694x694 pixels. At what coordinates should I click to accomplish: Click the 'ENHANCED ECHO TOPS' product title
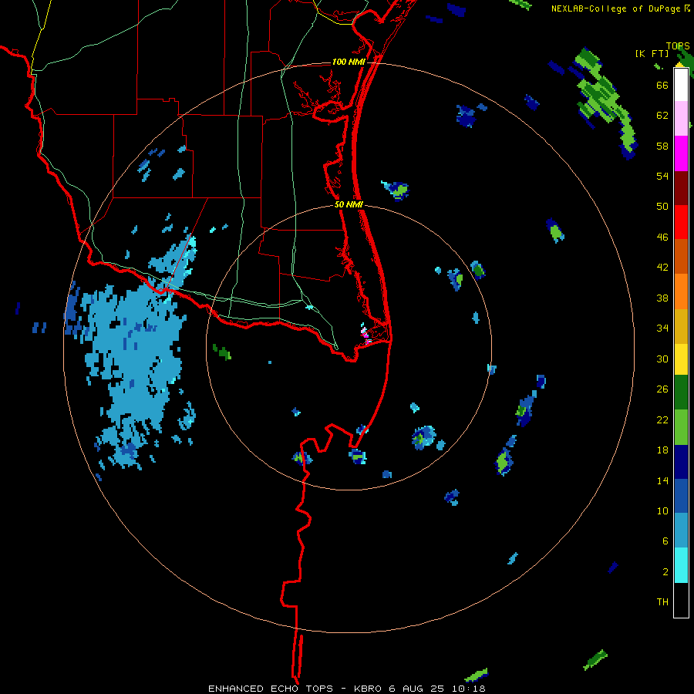pos(271,689)
